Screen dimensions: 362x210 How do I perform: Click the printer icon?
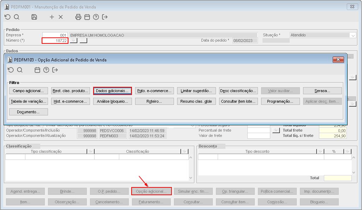coord(78,17)
